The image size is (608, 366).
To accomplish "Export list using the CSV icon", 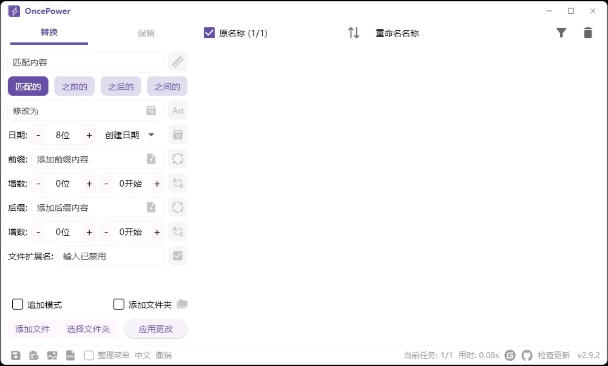I will (x=71, y=355).
